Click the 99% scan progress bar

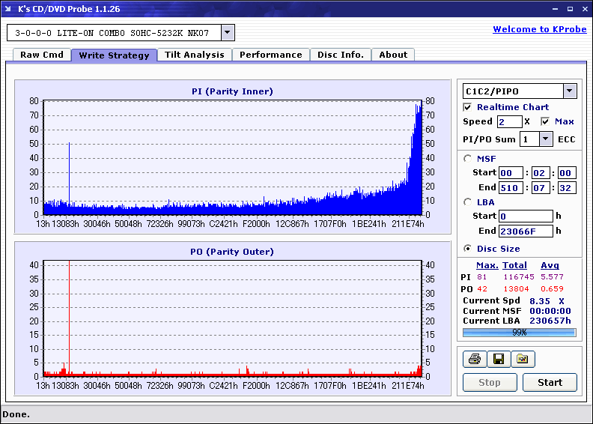[520, 333]
